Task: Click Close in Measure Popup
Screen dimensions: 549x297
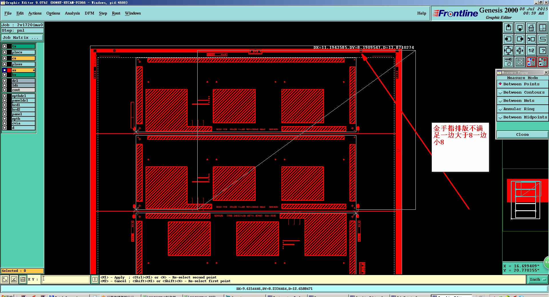Action: click(x=522, y=135)
